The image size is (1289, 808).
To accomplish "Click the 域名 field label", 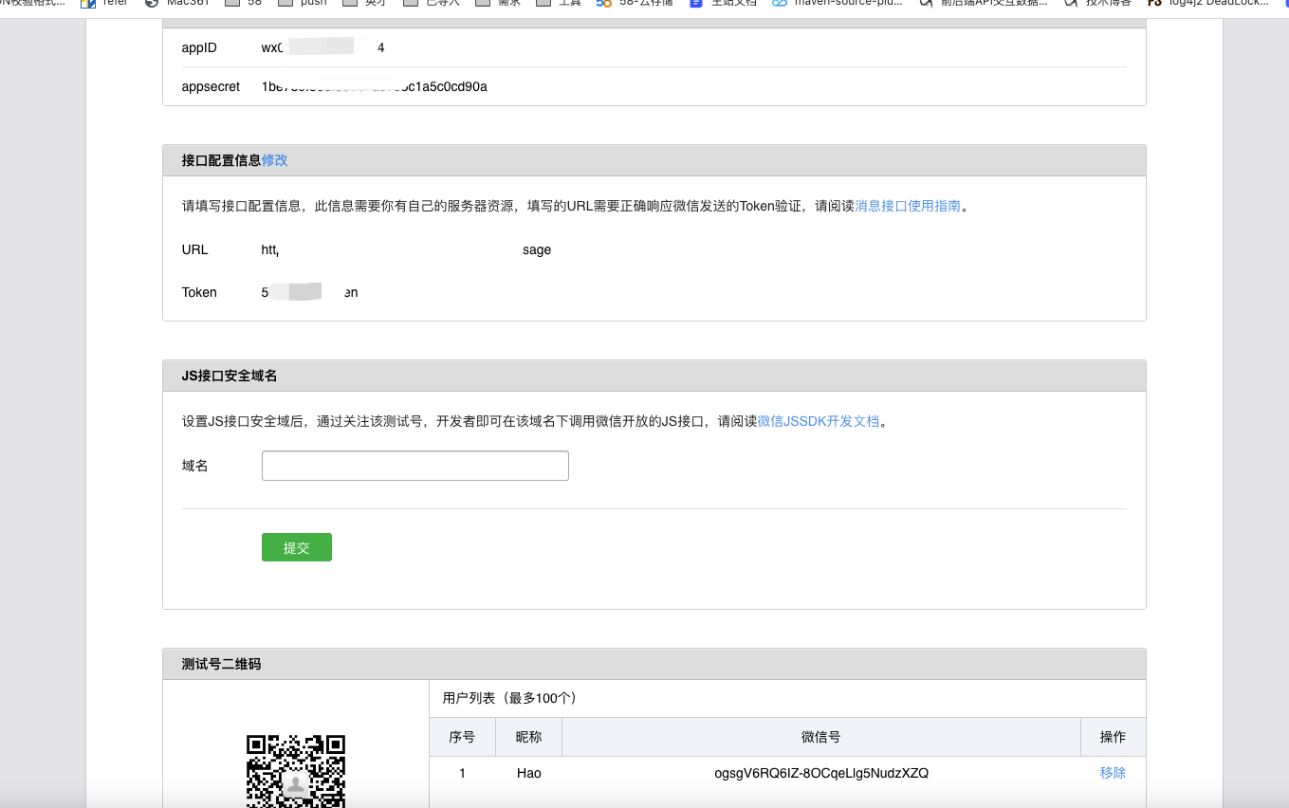I will coord(194,466).
